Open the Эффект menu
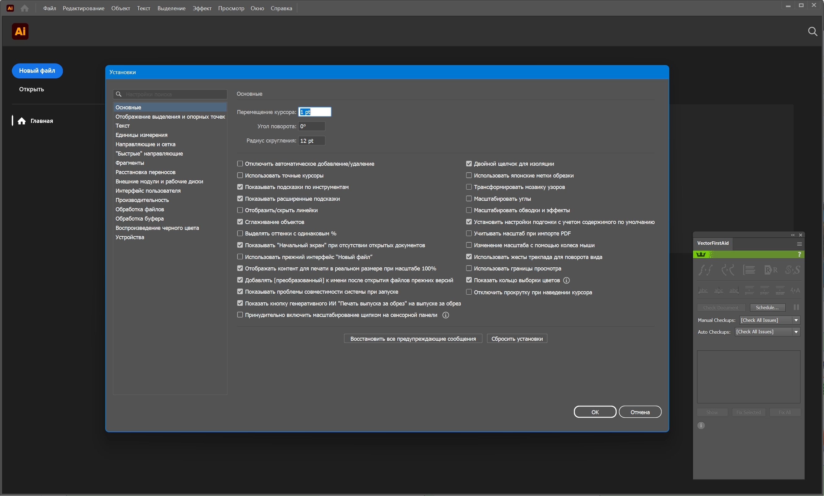The height and width of the screenshot is (496, 824). (x=202, y=8)
